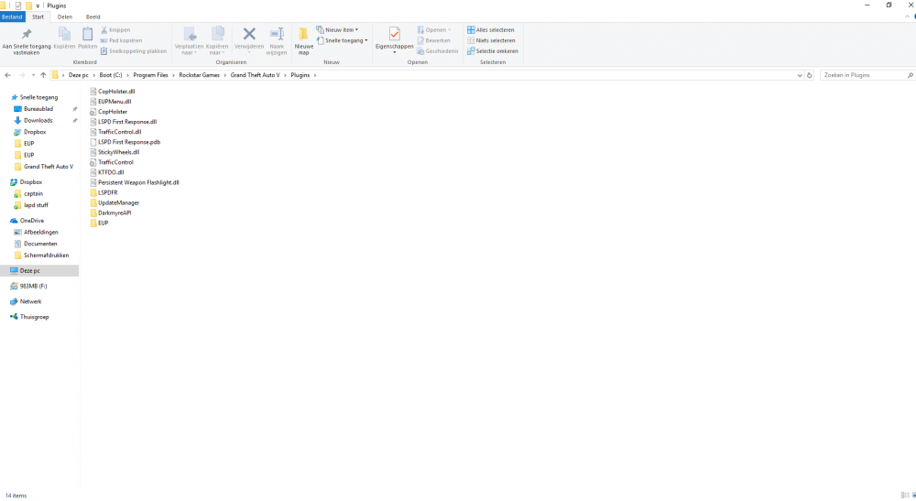Select the UpdateManager folder

coord(118,202)
